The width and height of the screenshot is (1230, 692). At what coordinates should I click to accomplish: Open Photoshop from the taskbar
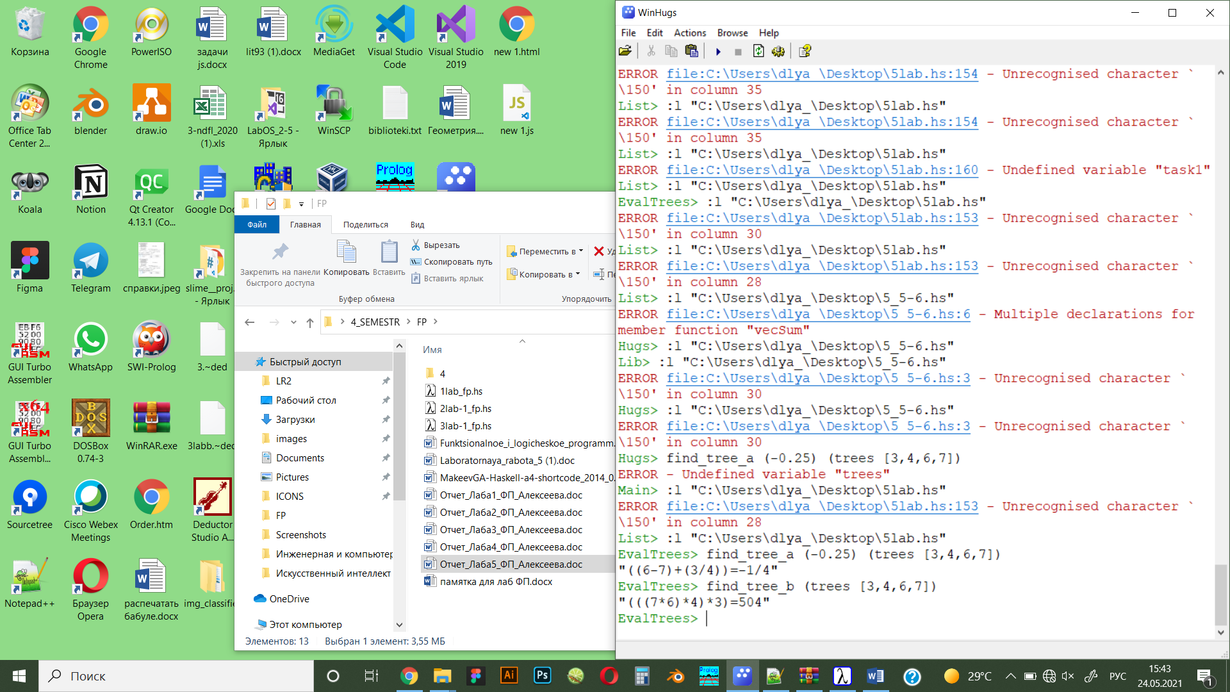click(542, 676)
